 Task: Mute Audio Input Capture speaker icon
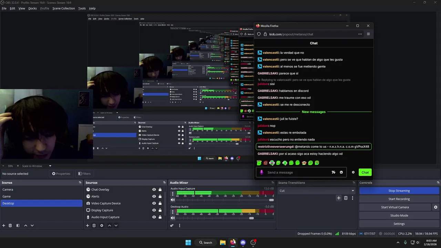coord(173,200)
